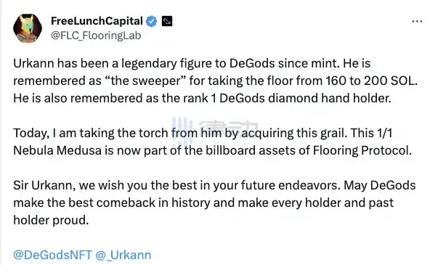This screenshot has width=430, height=265.
Task: Click the 'comeback in history' line
Action: click(x=203, y=203)
